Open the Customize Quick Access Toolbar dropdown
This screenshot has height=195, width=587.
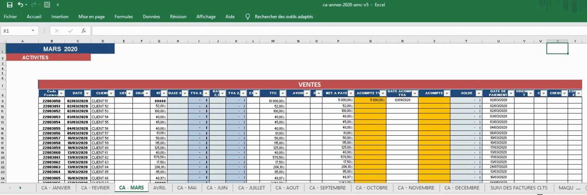pyautogui.click(x=58, y=5)
